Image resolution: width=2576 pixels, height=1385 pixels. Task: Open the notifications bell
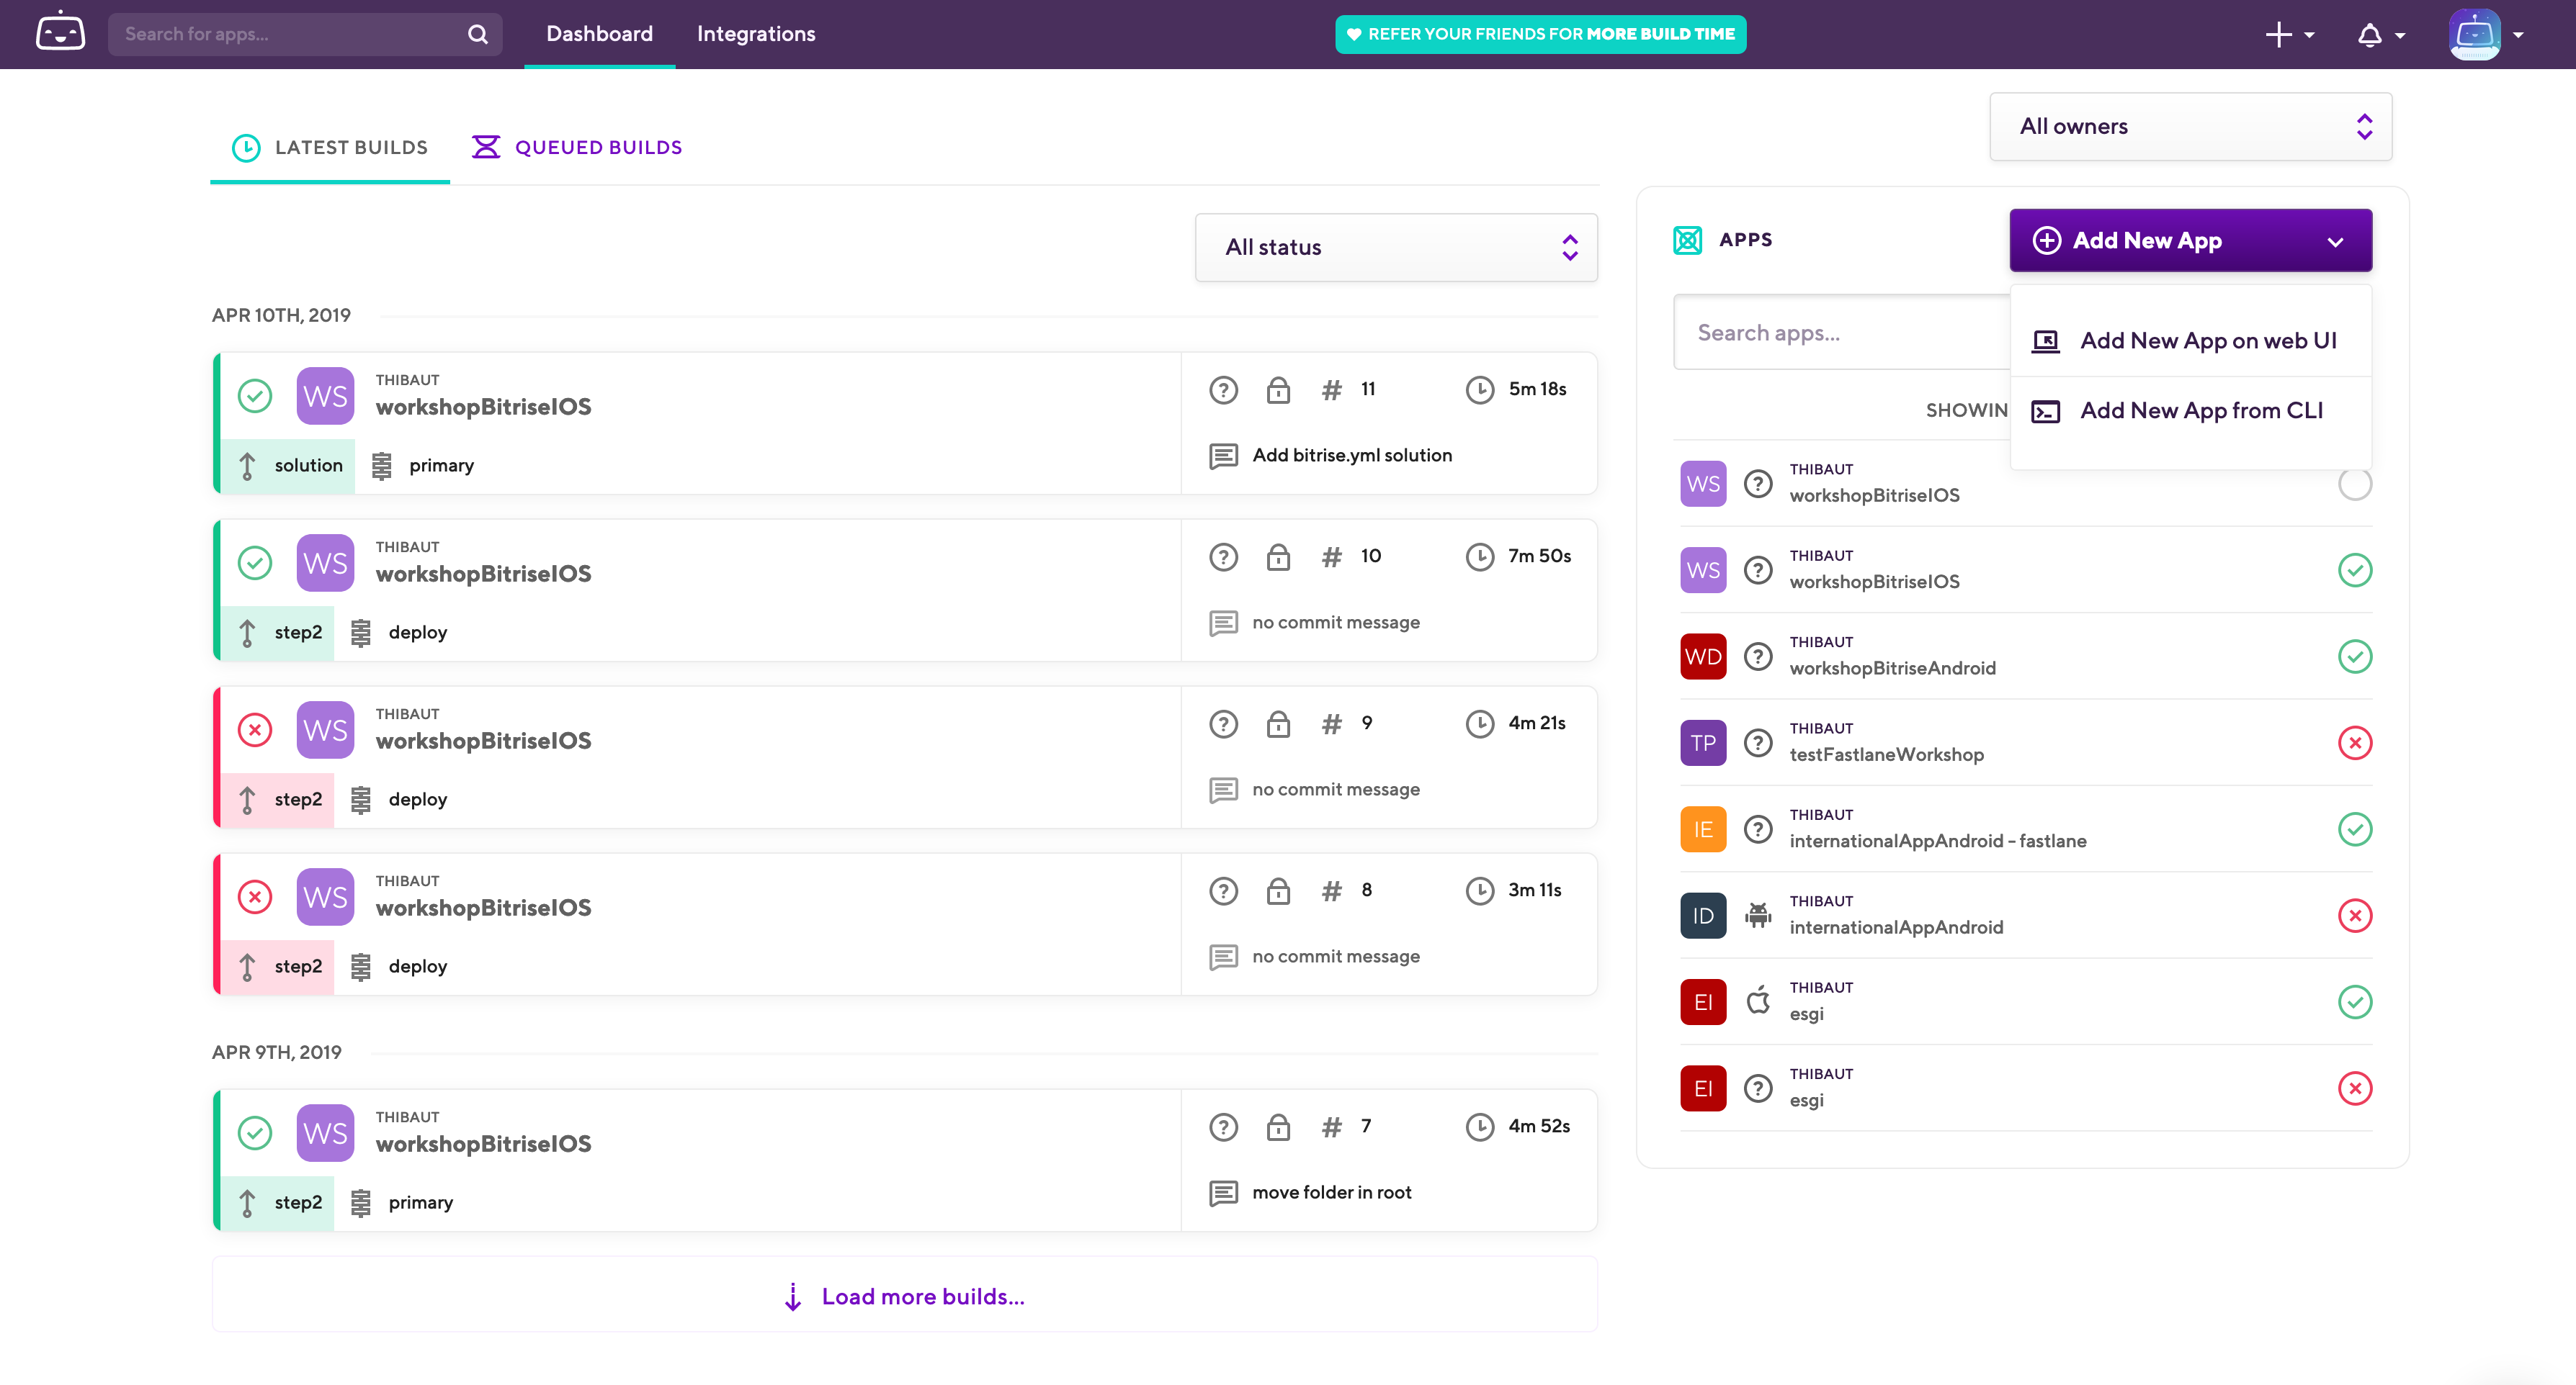2369,35
